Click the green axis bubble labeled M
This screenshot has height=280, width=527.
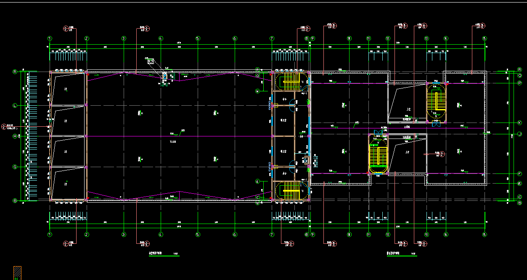258,91
